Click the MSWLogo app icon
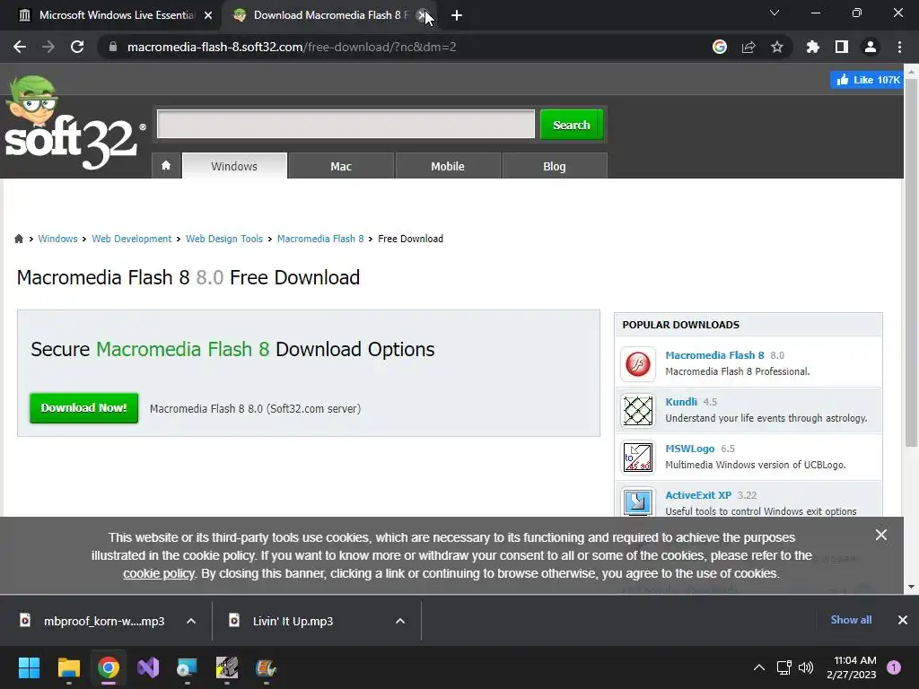The image size is (919, 689). click(x=638, y=458)
